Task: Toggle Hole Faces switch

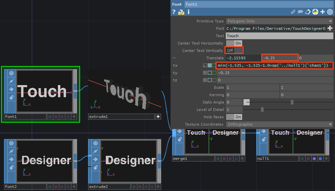Action: (234, 117)
